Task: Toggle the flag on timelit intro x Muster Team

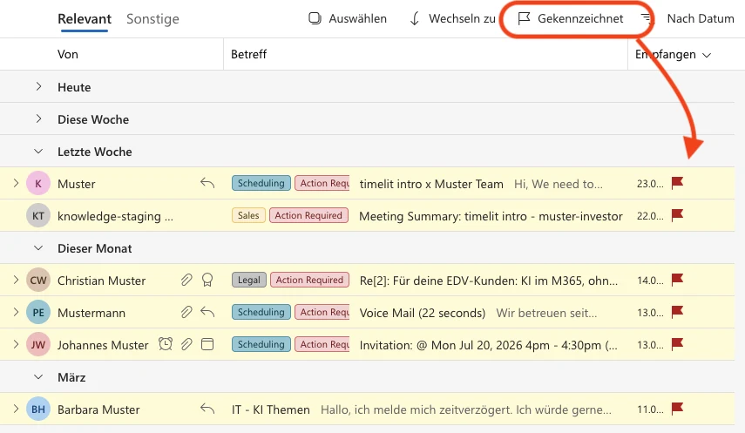Action: (677, 183)
